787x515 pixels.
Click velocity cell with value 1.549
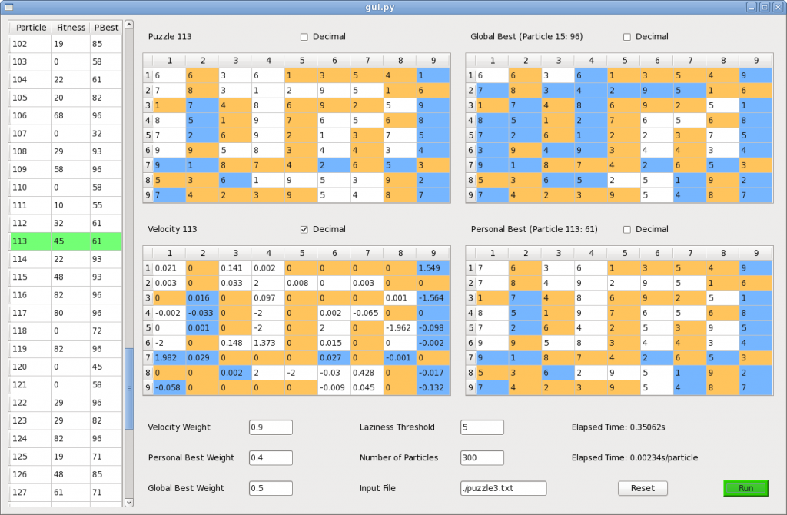(x=433, y=268)
